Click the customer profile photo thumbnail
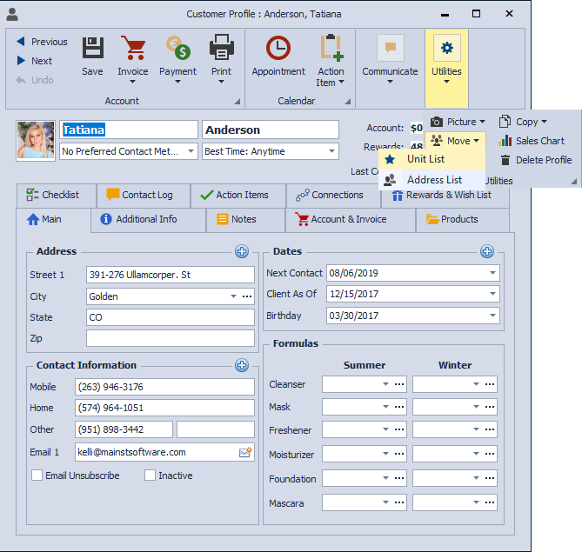582x552 pixels. click(36, 141)
